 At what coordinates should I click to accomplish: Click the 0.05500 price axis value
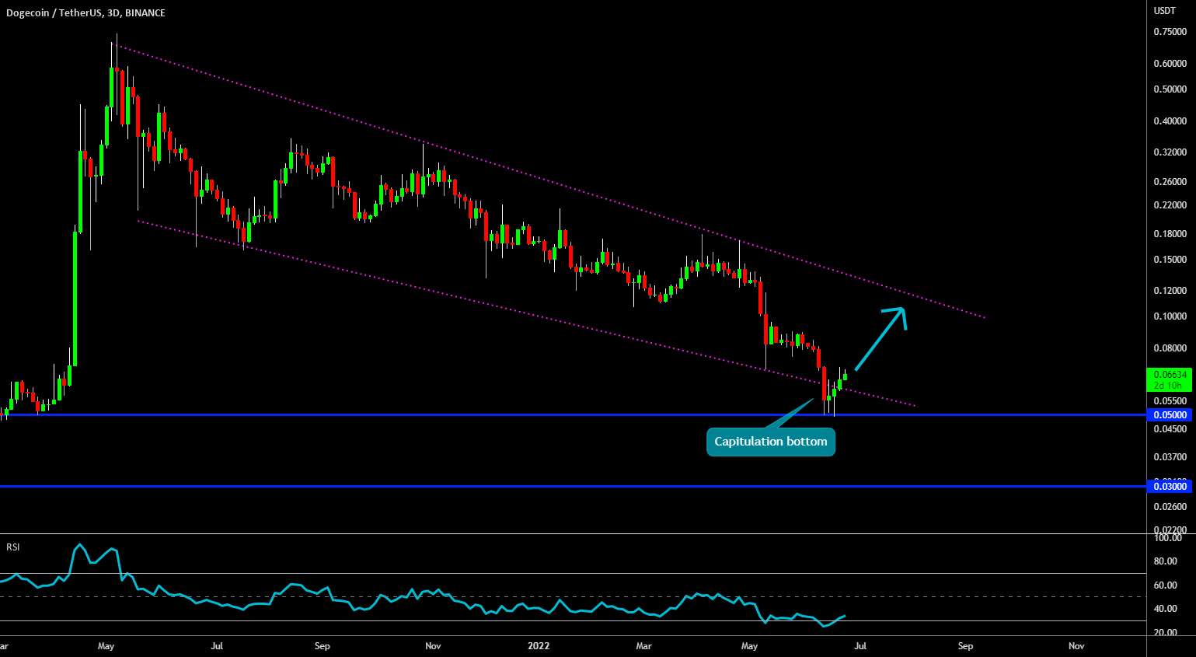coord(1170,401)
